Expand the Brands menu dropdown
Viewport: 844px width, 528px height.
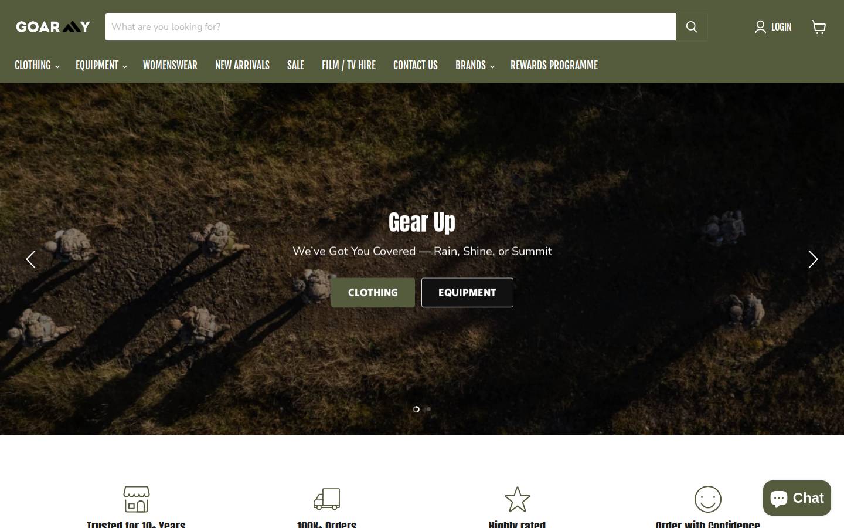tap(475, 65)
